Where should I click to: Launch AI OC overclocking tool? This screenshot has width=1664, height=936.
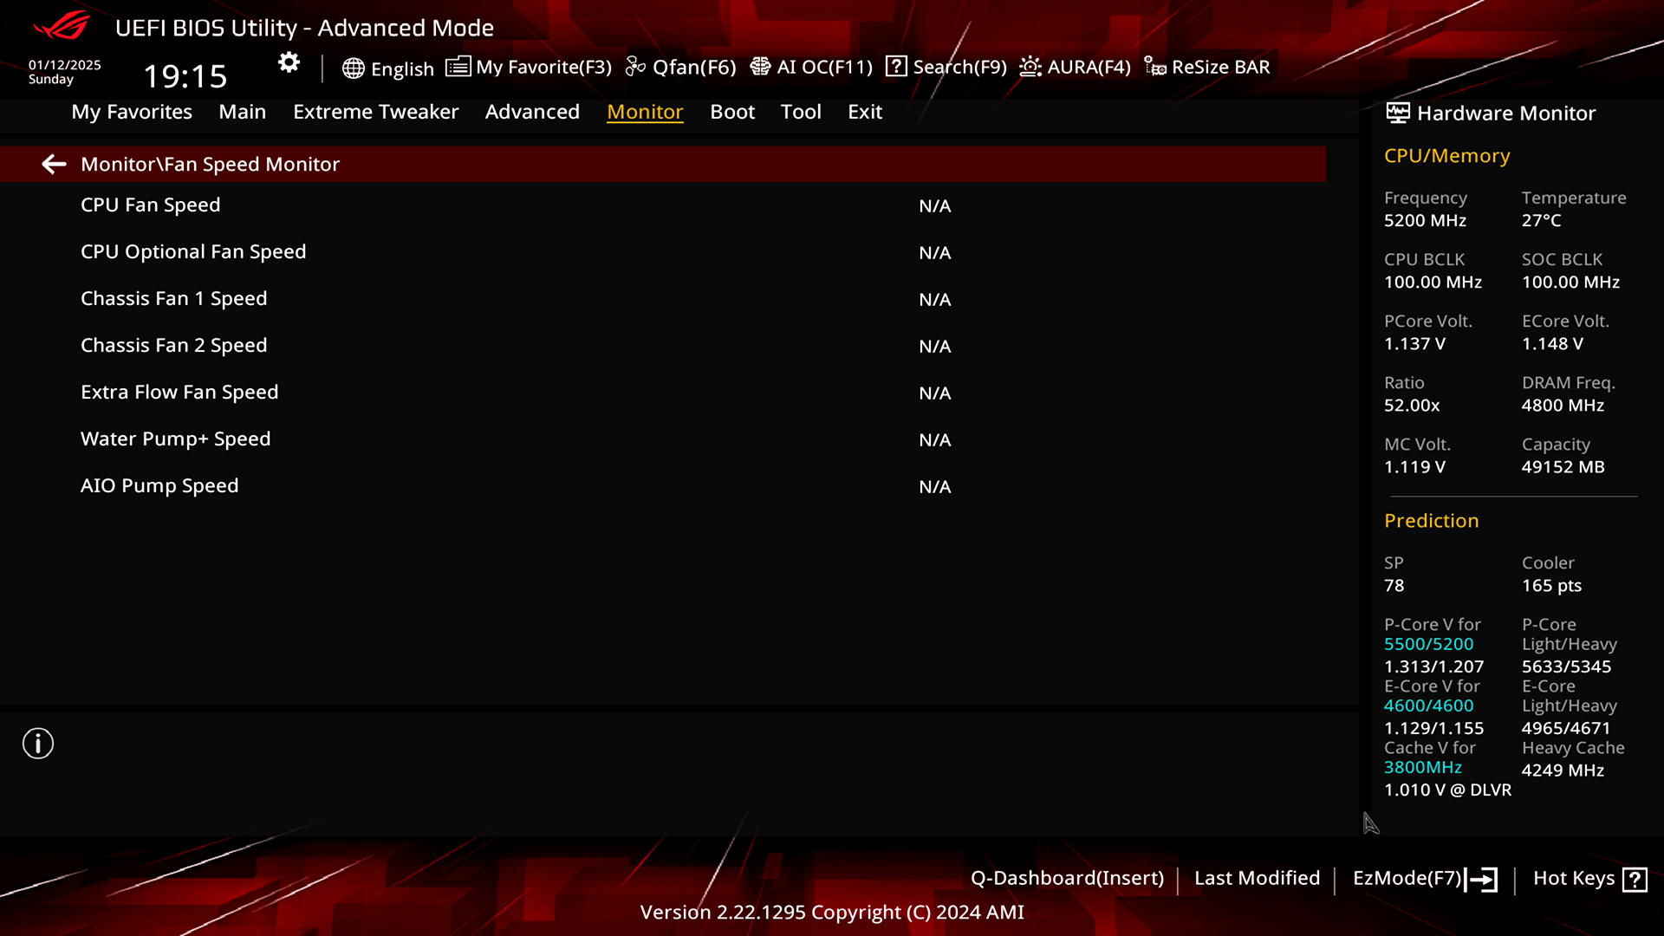(x=811, y=66)
